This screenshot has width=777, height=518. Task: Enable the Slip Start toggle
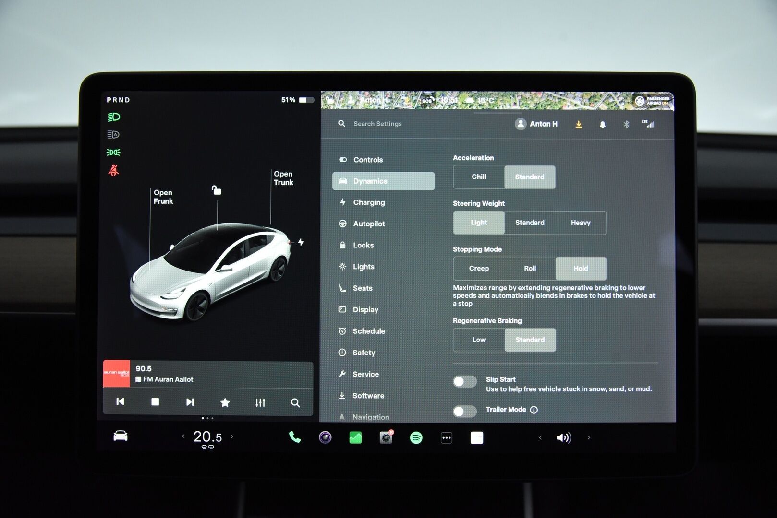click(x=465, y=381)
